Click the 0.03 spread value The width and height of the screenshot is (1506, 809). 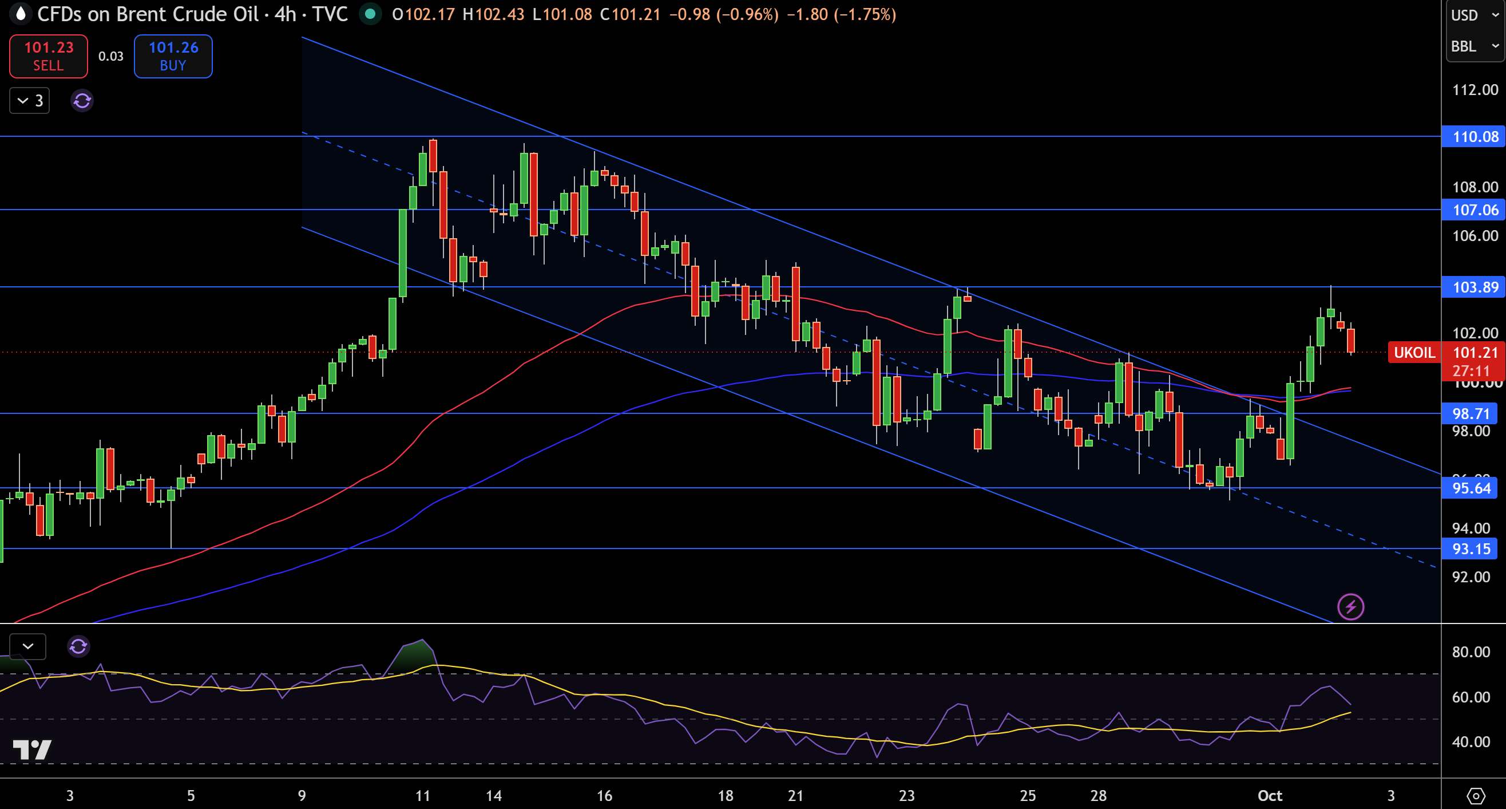click(x=110, y=56)
